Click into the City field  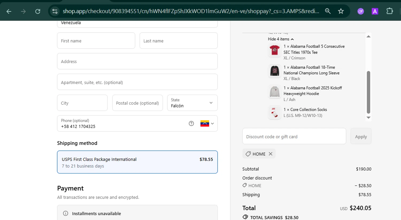(82, 103)
